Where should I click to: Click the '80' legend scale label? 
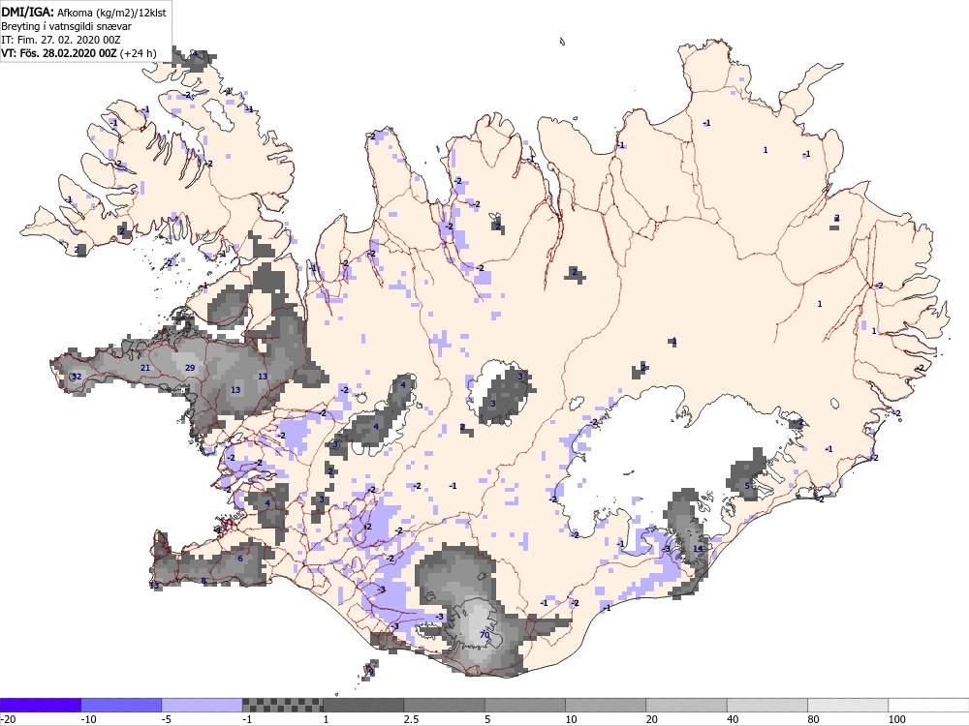813,719
